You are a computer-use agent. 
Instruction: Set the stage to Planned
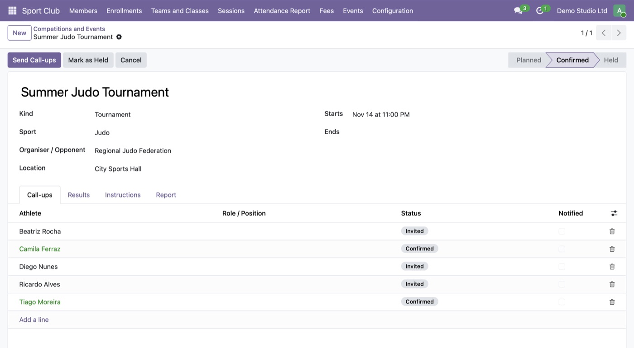528,60
